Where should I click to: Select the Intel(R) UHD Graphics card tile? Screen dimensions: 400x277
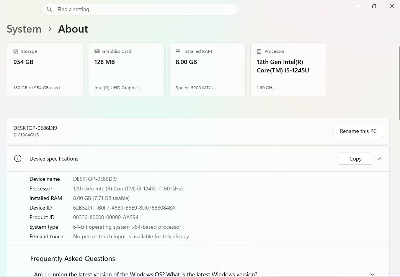[126, 70]
